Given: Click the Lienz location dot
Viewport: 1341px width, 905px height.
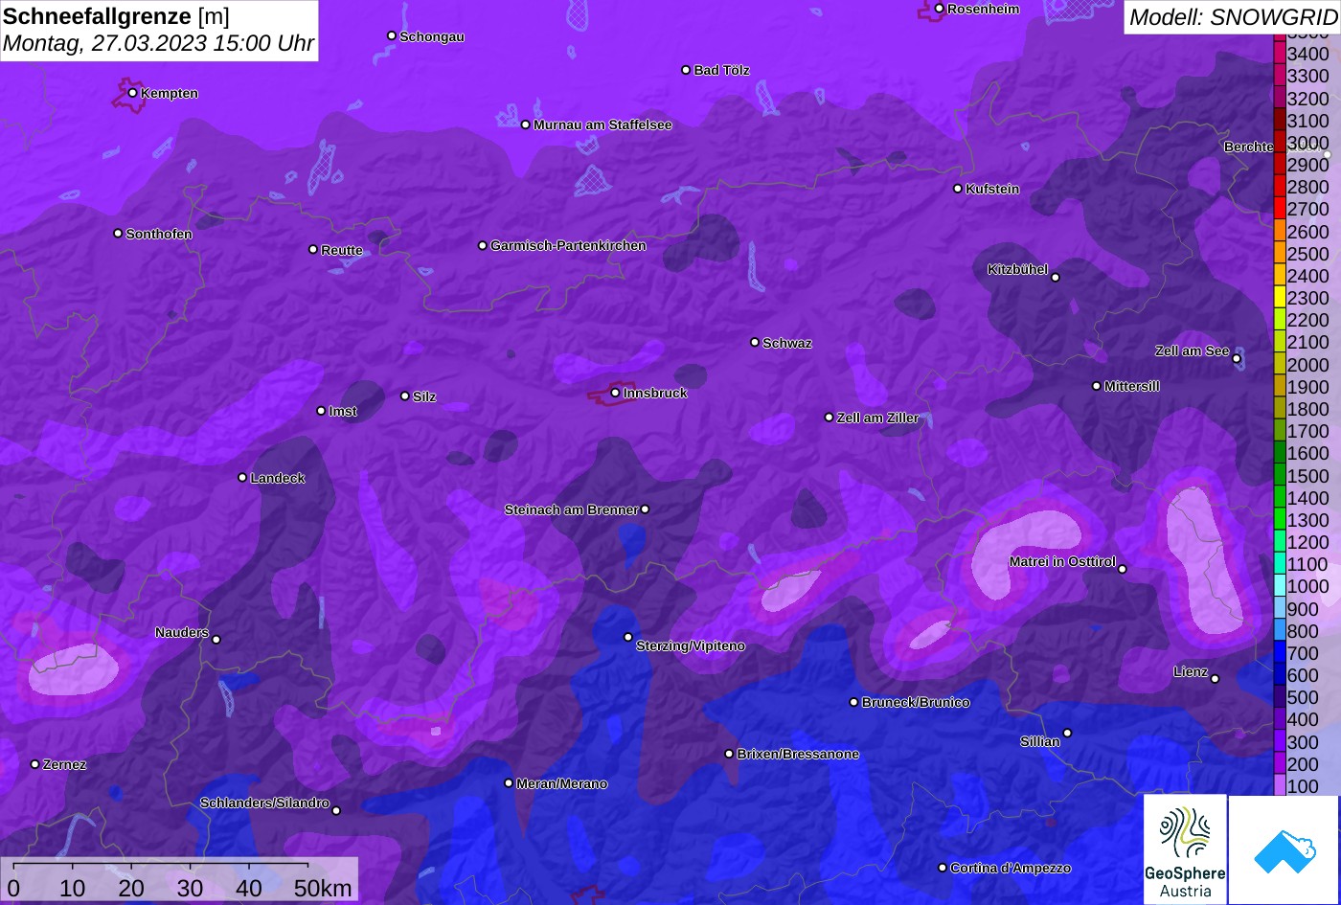Looking at the screenshot, I should 1215,679.
